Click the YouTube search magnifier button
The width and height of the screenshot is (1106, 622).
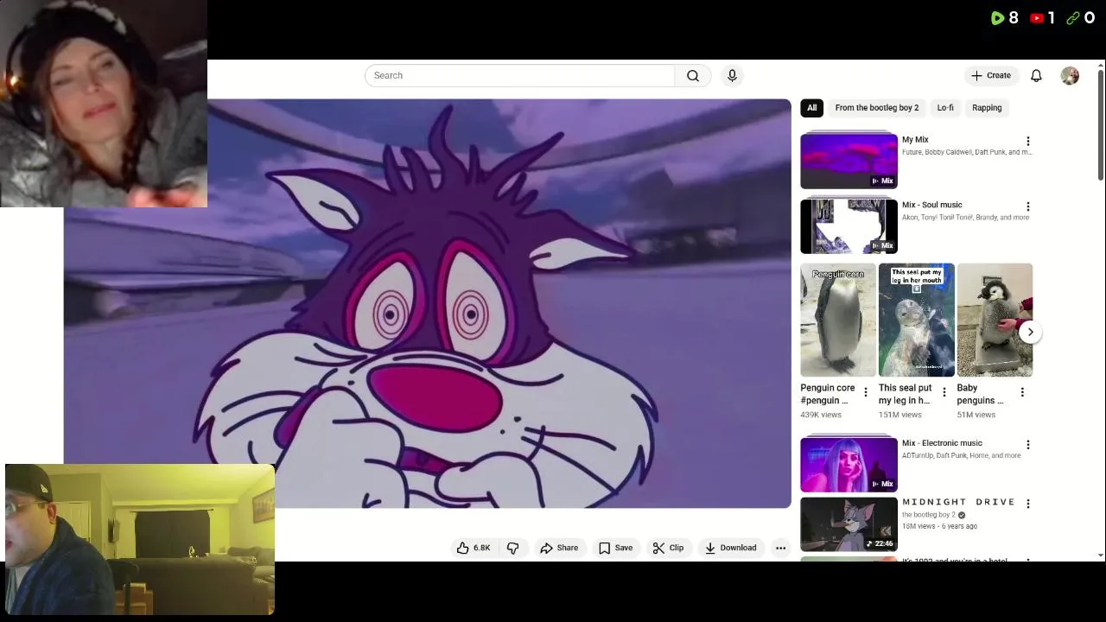click(x=692, y=76)
